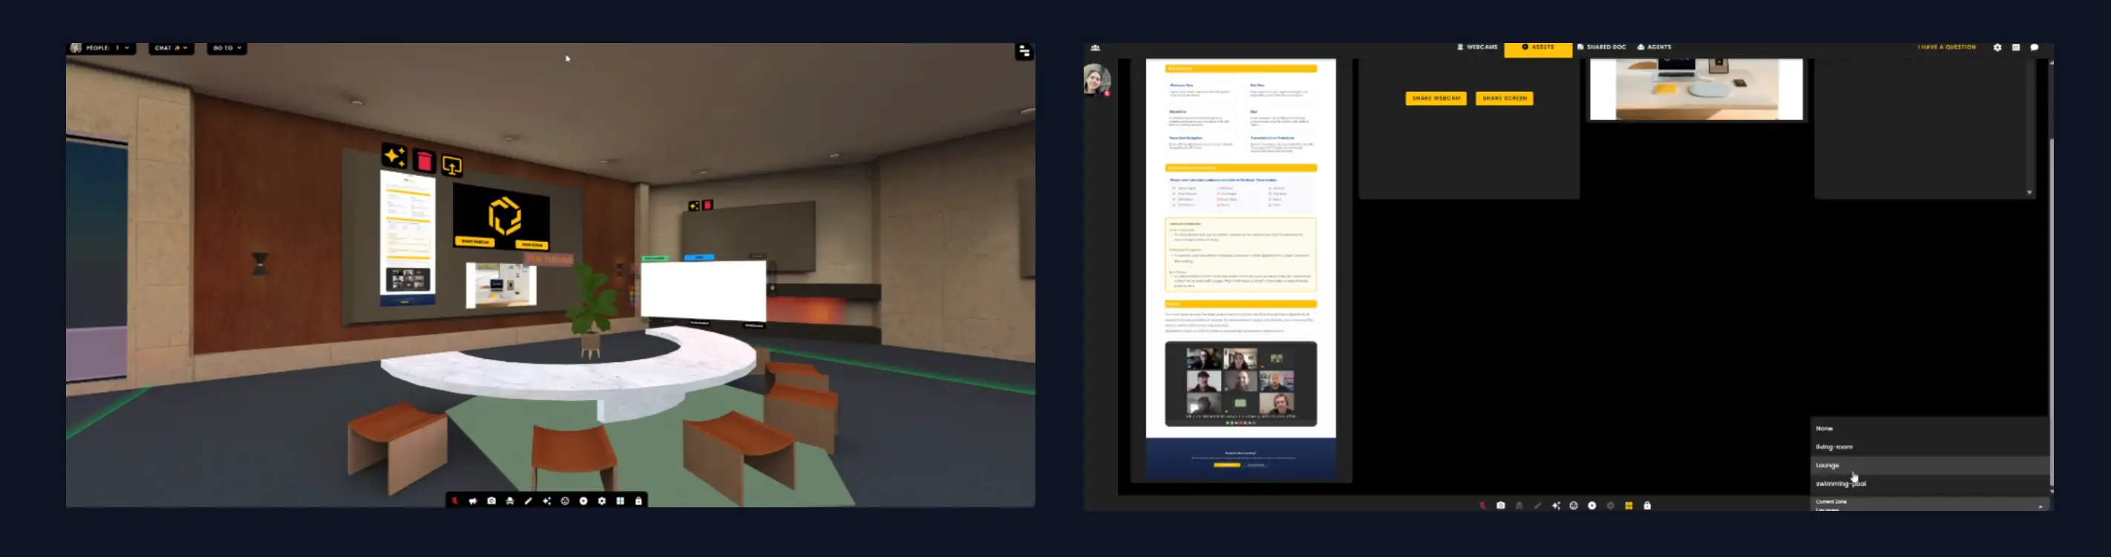
Task: Toggle the muted microphone in left toolbar
Action: point(455,501)
